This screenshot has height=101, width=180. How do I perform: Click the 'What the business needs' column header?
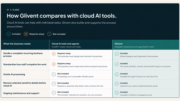click(17, 44)
